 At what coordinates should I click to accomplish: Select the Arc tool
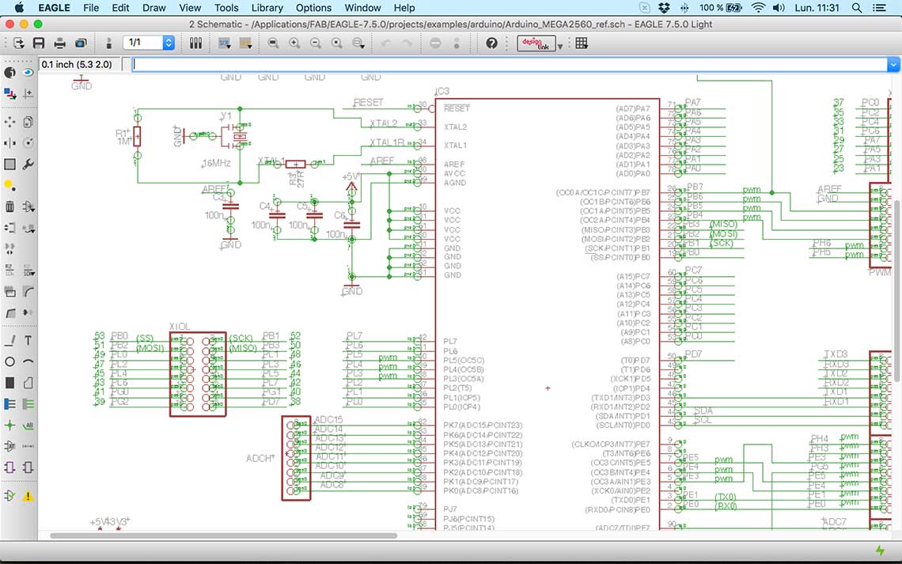(x=28, y=361)
